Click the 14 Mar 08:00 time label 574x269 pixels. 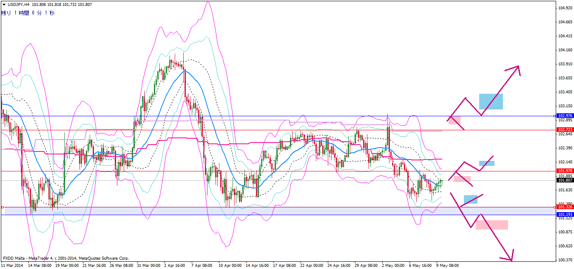pos(41,265)
